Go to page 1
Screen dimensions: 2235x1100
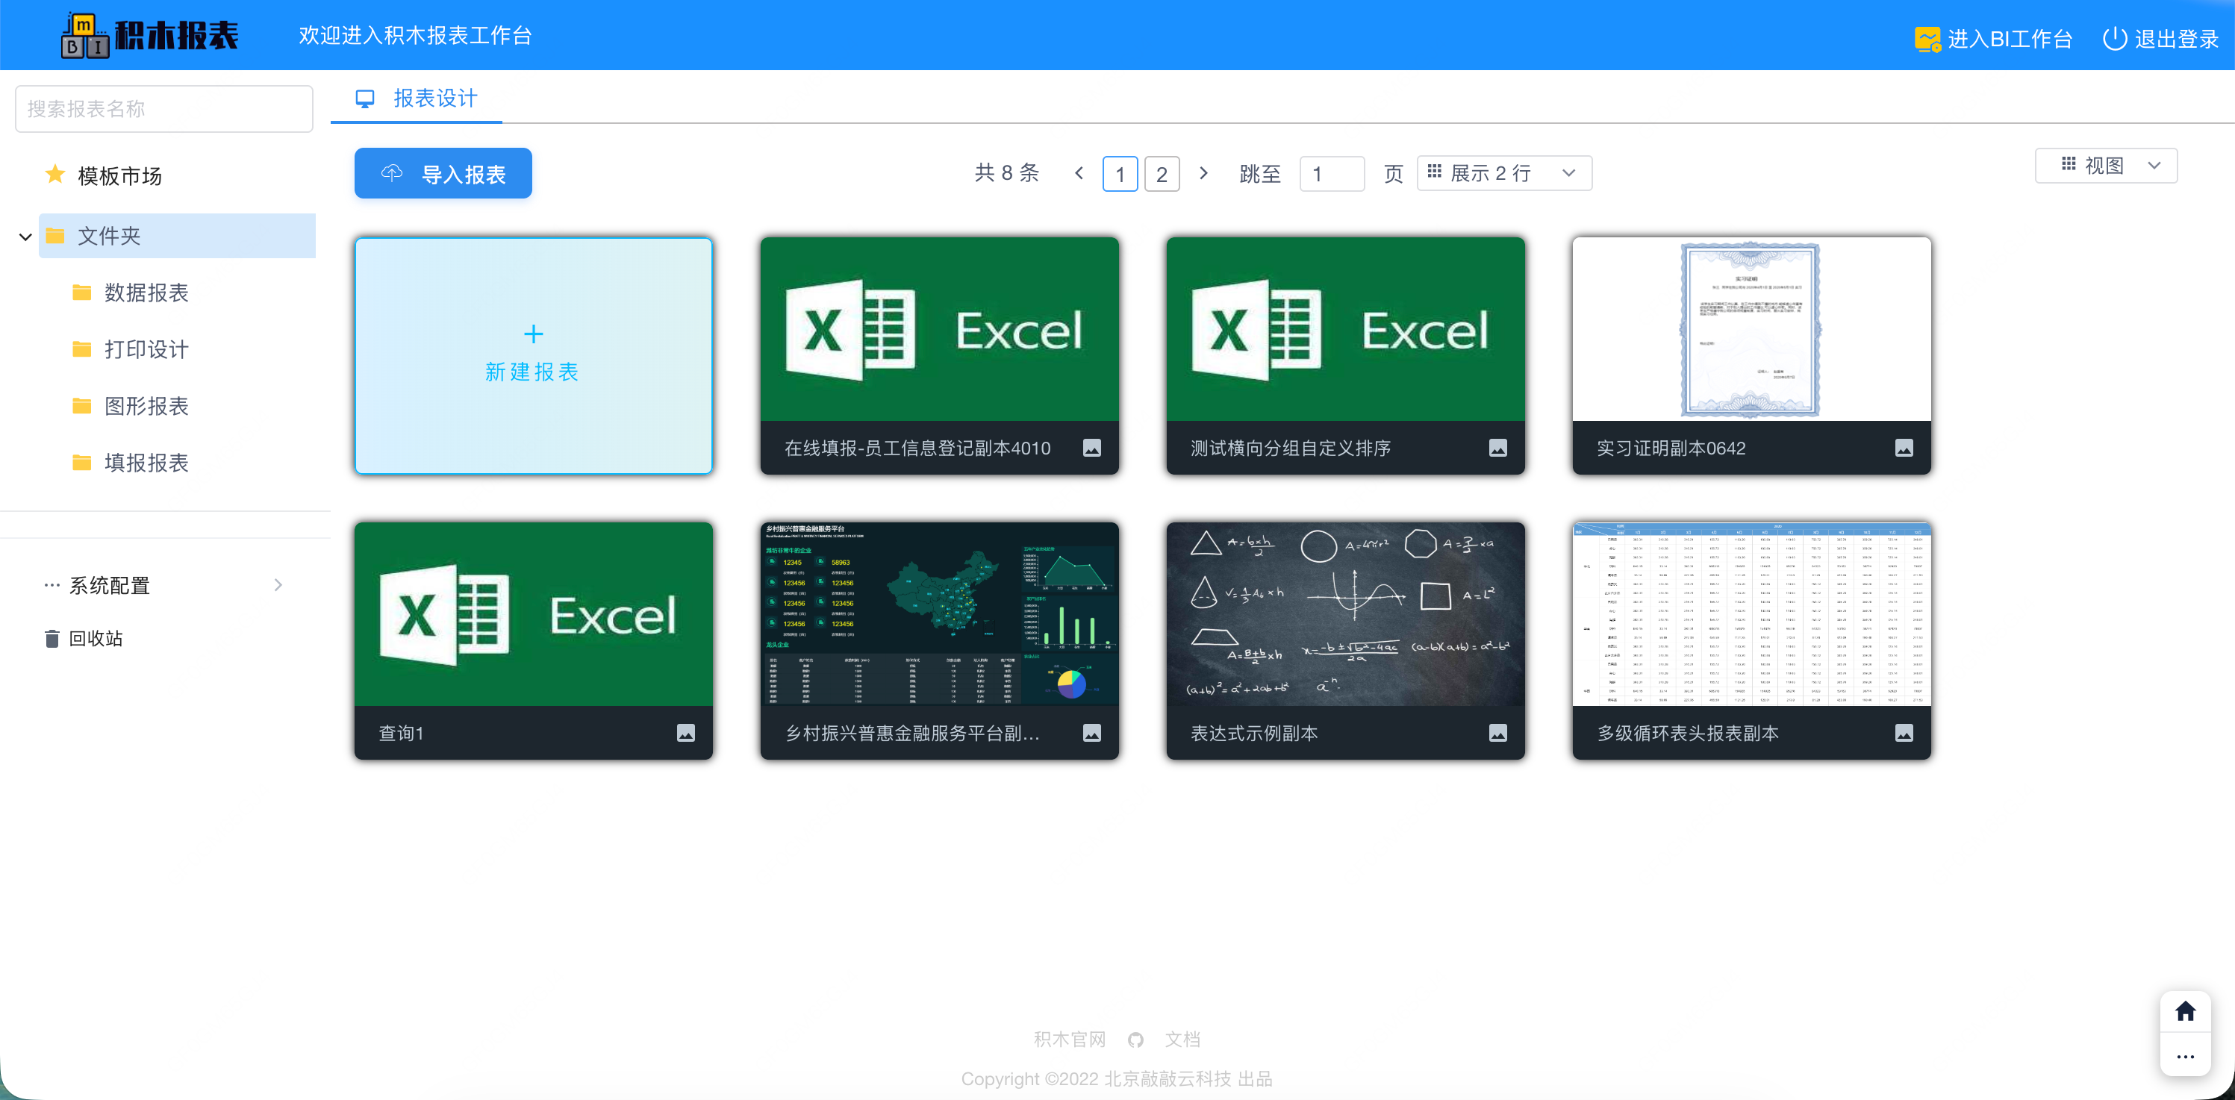click(x=1119, y=173)
